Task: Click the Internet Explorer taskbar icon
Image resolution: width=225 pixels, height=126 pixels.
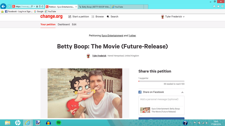Action: pyautogui.click(x=28, y=123)
